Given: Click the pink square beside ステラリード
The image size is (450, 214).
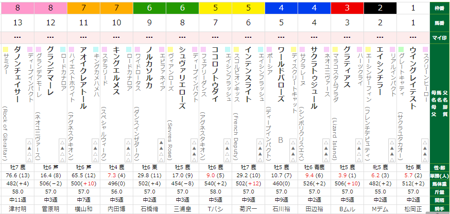Looking at the screenshot, I should [x=105, y=49].
